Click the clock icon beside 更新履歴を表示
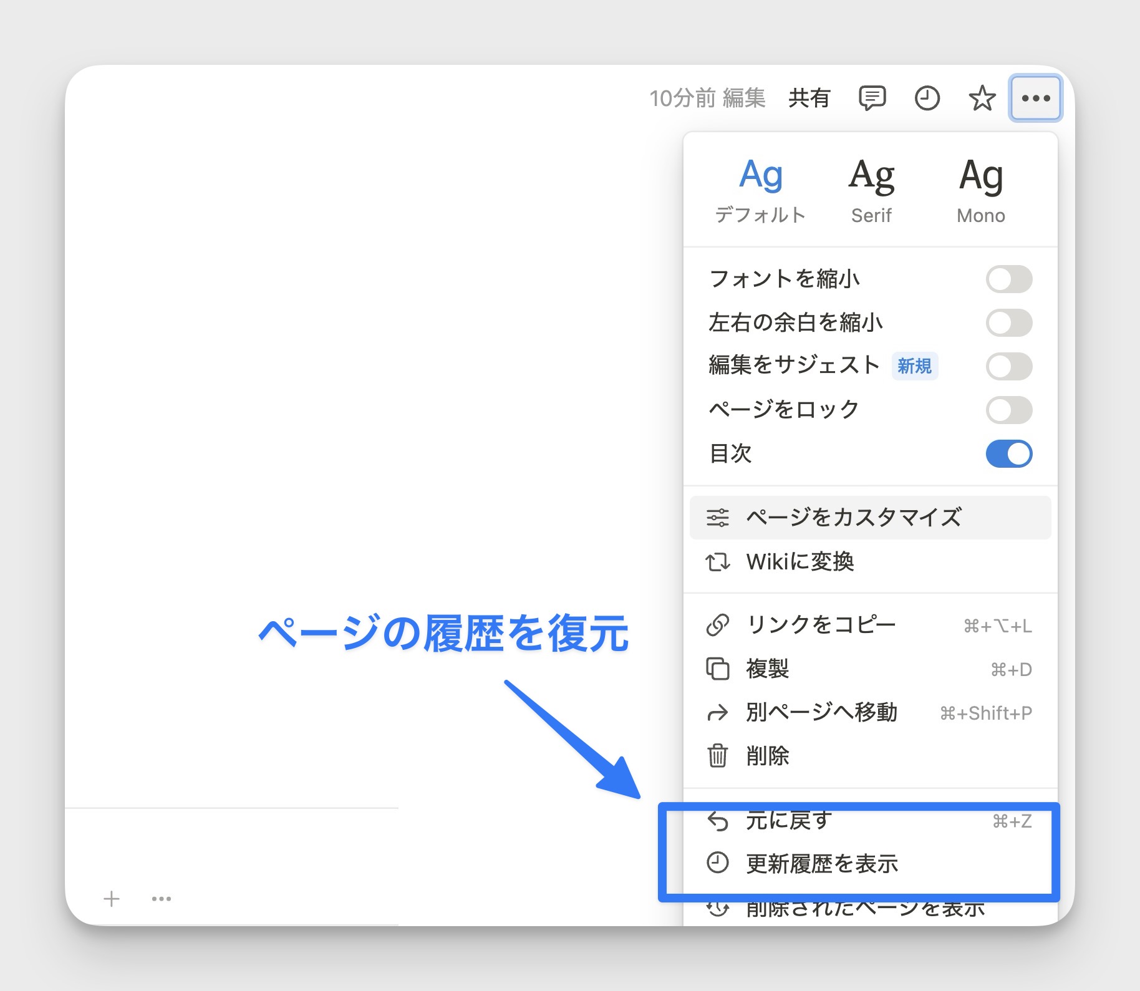This screenshot has width=1140, height=991. [717, 863]
